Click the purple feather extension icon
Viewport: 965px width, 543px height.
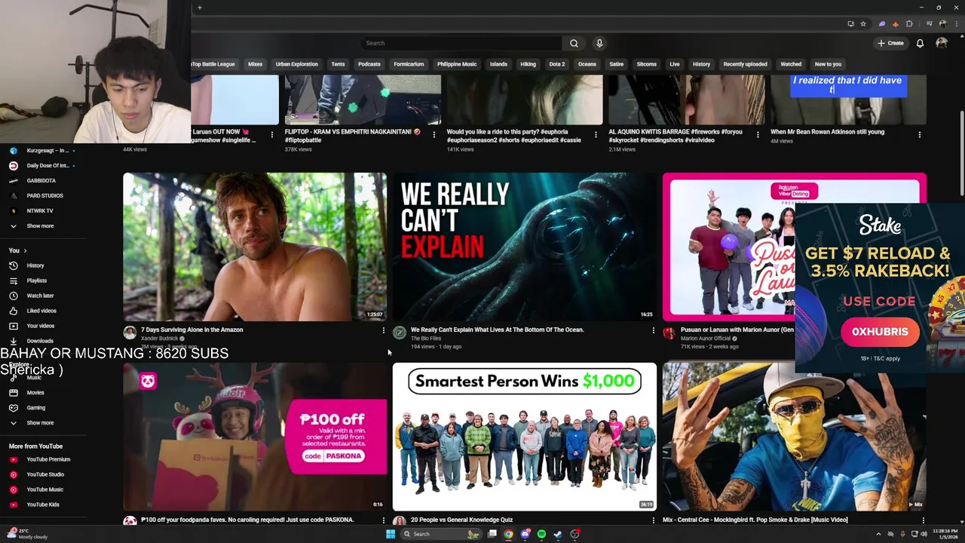click(x=882, y=23)
